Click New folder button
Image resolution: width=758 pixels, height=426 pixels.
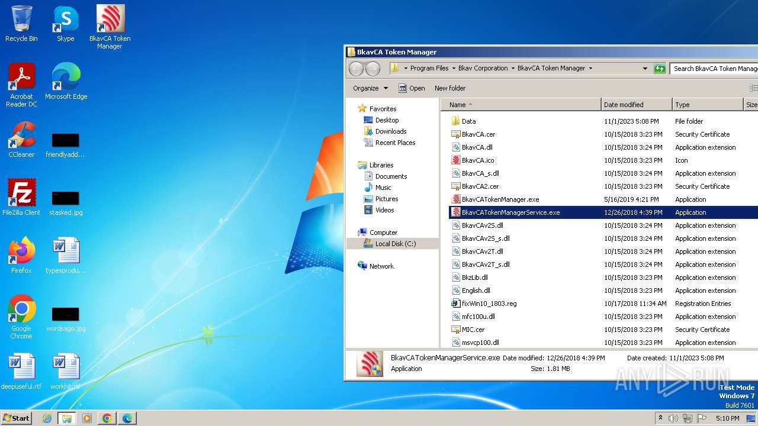tap(450, 88)
